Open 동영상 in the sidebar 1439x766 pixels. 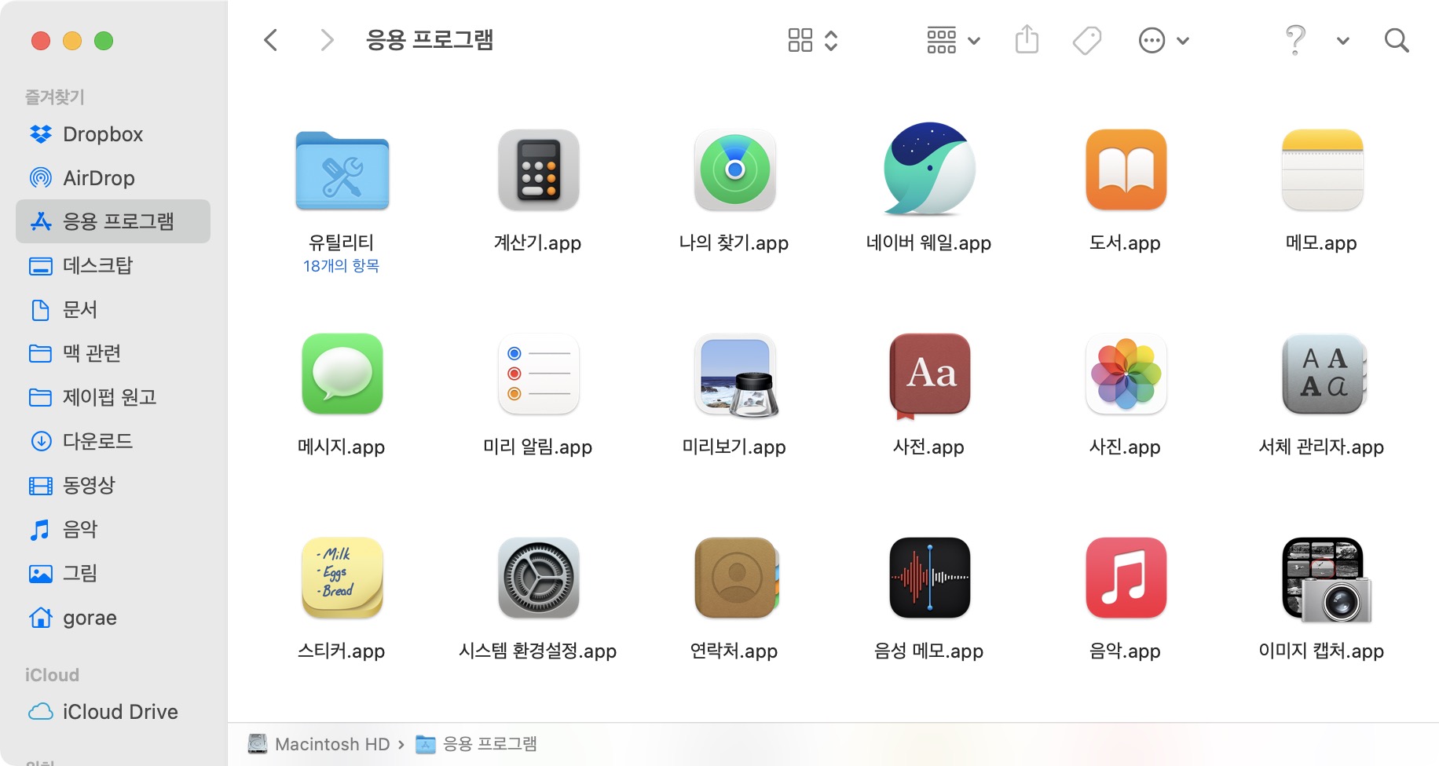[113, 485]
